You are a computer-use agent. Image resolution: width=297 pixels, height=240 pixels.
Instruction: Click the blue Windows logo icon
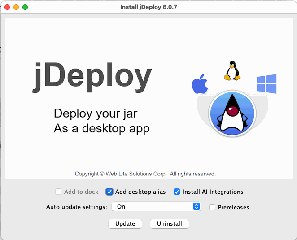[x=266, y=84]
